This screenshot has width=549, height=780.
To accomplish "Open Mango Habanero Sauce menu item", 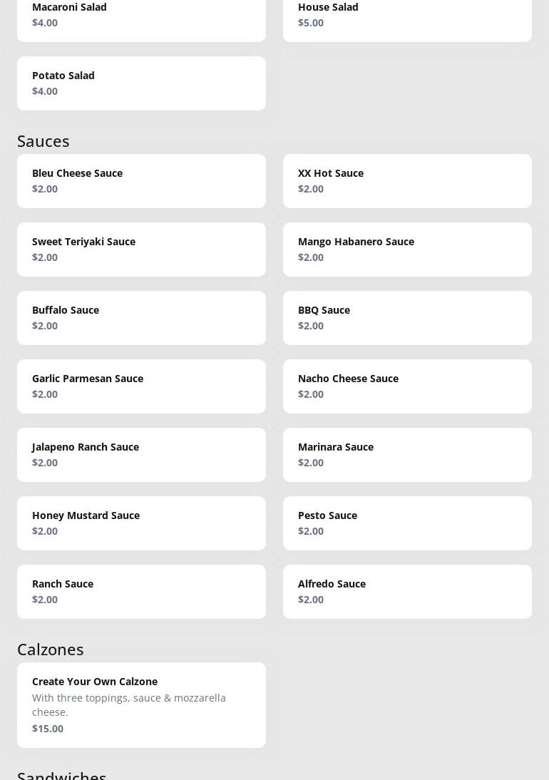I will pyautogui.click(x=407, y=250).
